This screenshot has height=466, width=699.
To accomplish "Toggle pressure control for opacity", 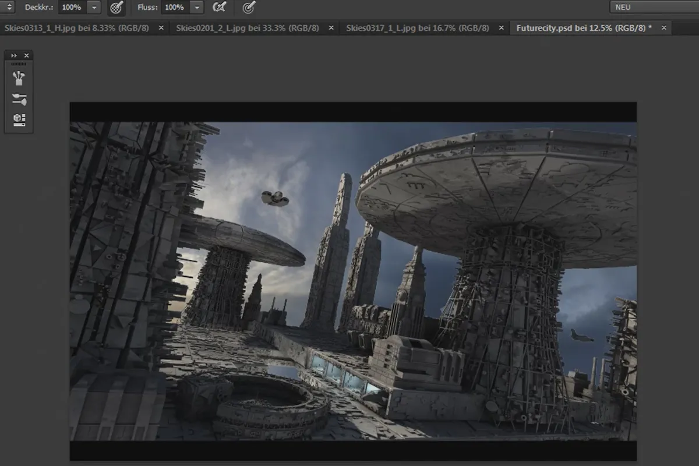I will pyautogui.click(x=116, y=8).
